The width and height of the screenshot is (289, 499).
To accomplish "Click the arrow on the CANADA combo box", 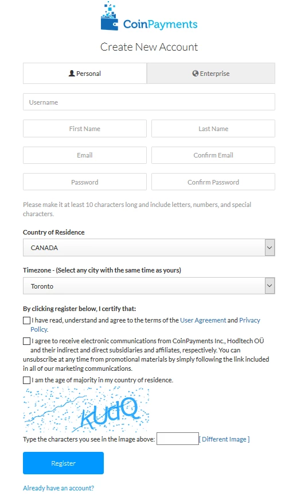I will tap(270, 248).
